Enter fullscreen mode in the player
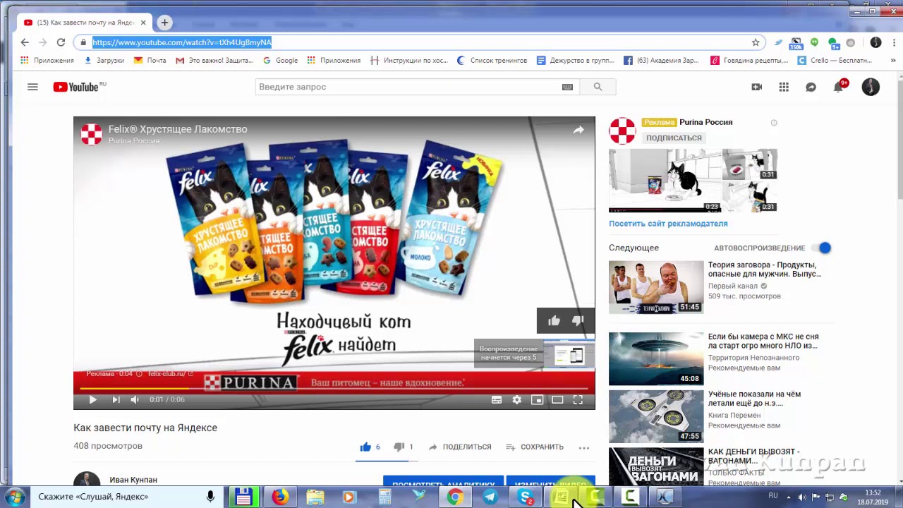The height and width of the screenshot is (508, 903). coord(578,399)
